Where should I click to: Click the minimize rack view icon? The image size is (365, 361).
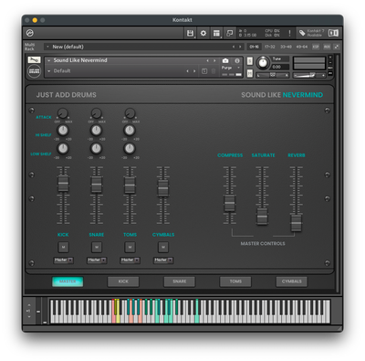point(230,33)
